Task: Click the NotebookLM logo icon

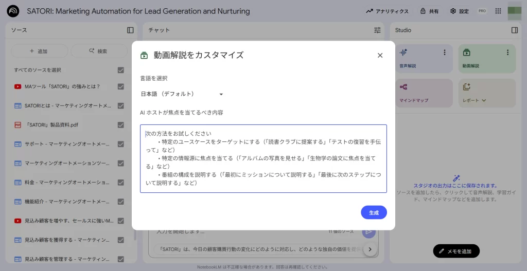Action: coord(13,11)
